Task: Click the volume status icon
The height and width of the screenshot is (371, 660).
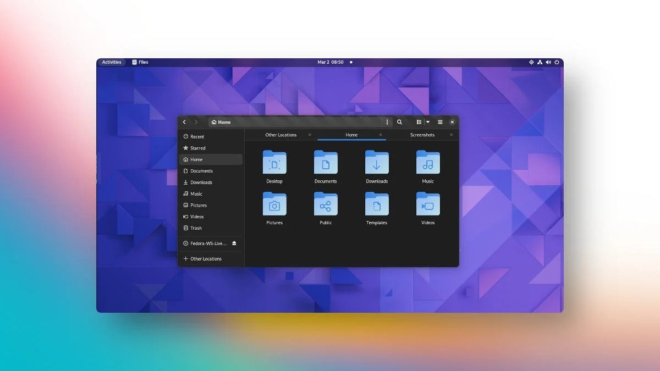Action: click(548, 62)
